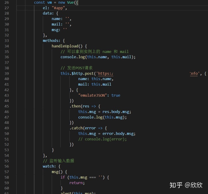This screenshot has width=208, height=194.
Task: Click the 'msg' property on line 31
Action: pos(55,30)
